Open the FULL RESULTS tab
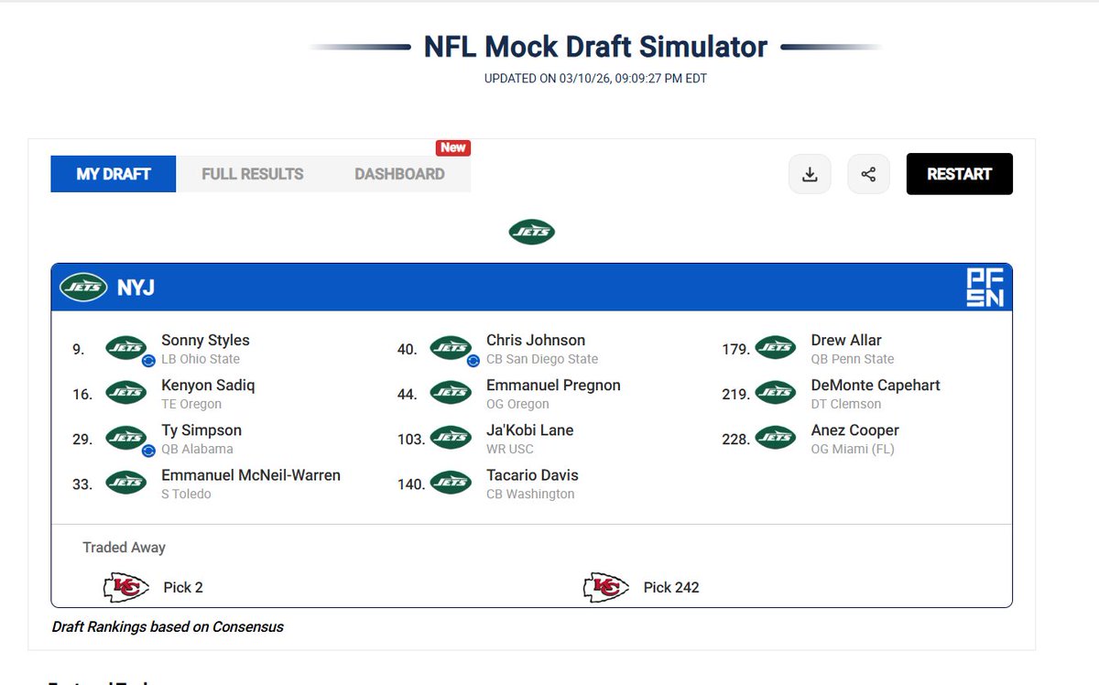Viewport: 1099px width, 685px height. click(253, 174)
